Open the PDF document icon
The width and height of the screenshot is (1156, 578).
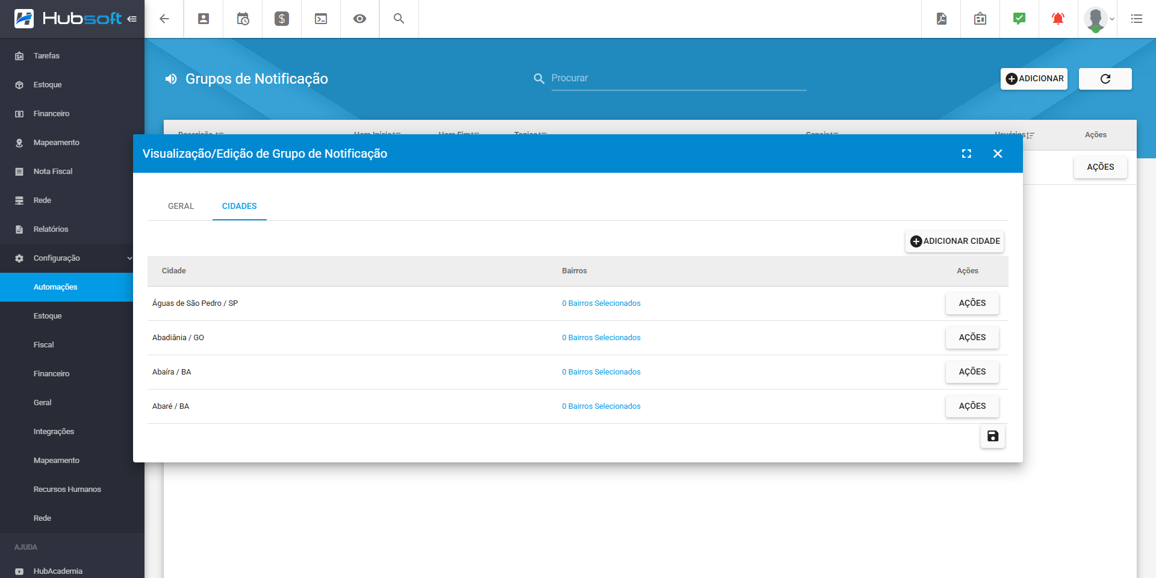pyautogui.click(x=941, y=19)
